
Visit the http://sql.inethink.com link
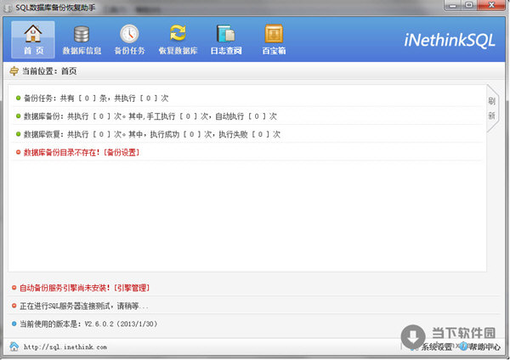(x=65, y=347)
